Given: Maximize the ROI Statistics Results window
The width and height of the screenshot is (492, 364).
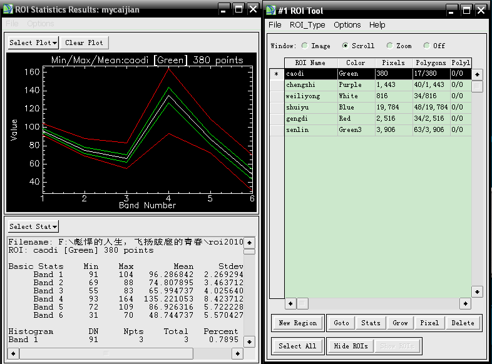Looking at the screenshot, I should [x=238, y=9].
